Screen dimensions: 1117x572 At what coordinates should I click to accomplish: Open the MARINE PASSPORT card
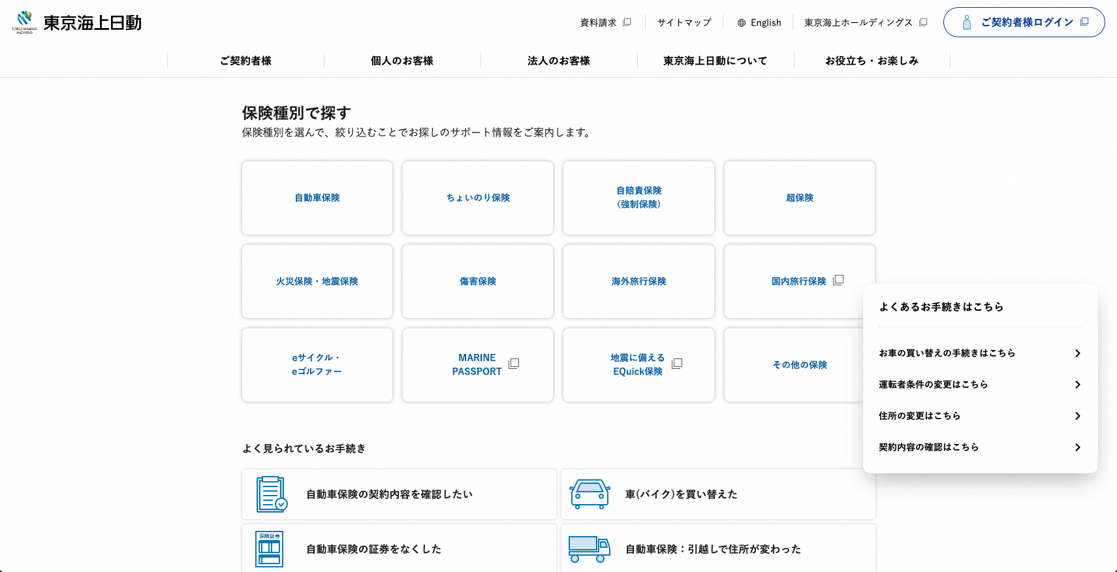tap(478, 365)
